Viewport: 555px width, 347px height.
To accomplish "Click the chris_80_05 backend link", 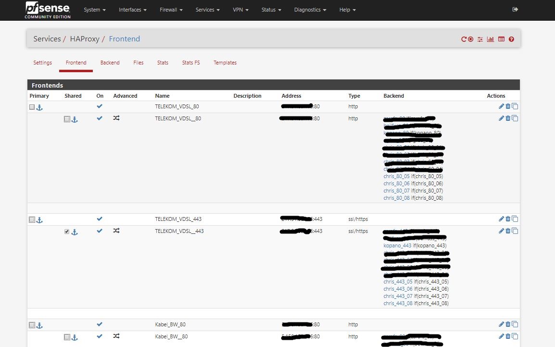I will point(396,176).
